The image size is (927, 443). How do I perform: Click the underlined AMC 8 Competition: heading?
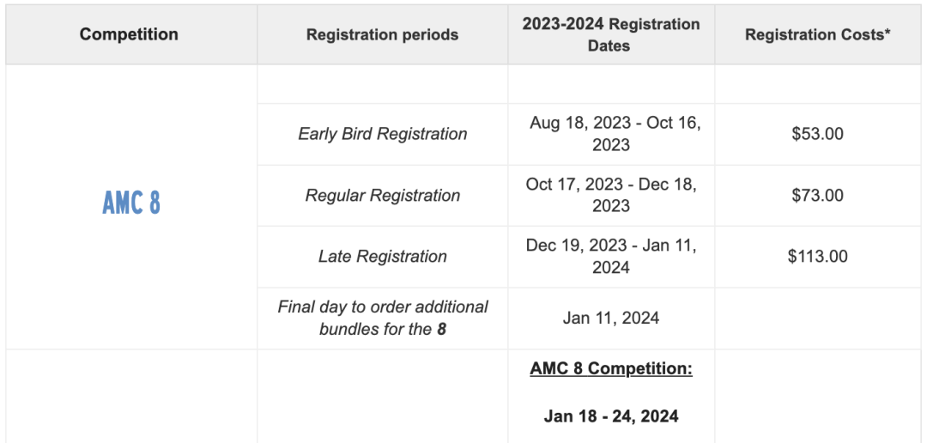[611, 368]
